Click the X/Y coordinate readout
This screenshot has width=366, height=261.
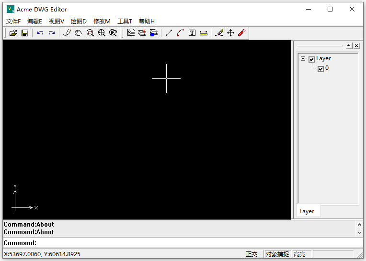click(42, 254)
